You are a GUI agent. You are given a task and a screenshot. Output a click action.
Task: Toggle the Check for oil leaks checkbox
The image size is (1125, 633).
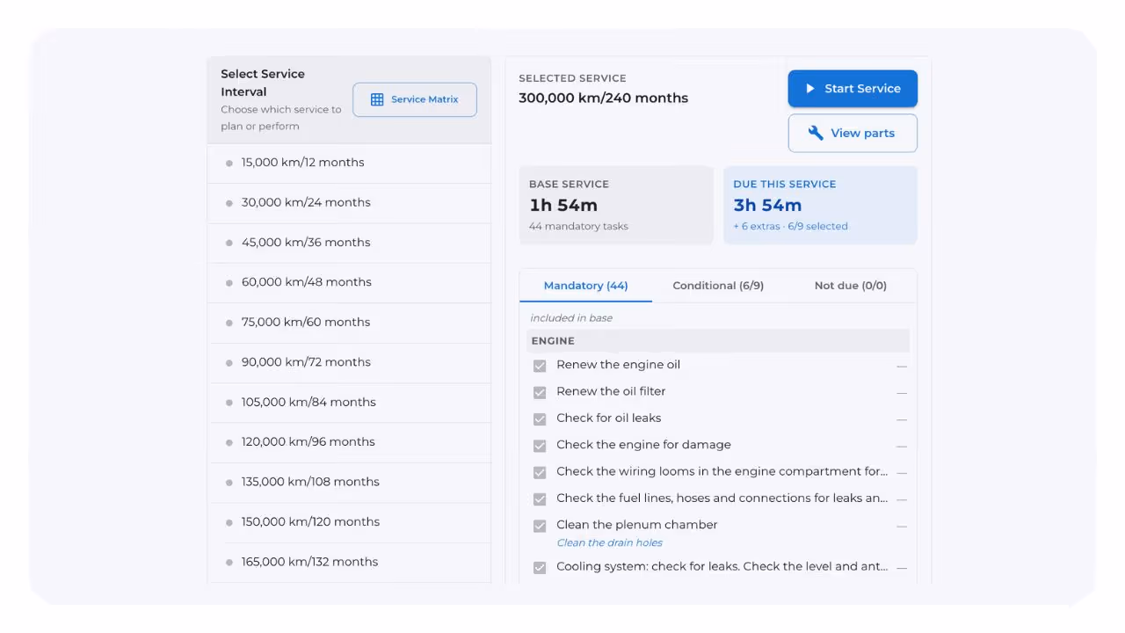tap(540, 418)
